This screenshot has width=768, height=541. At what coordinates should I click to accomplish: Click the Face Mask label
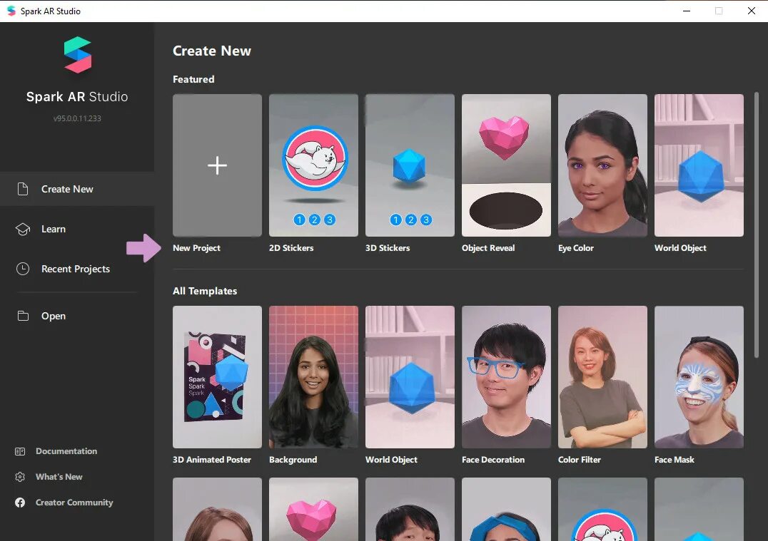pyautogui.click(x=674, y=460)
